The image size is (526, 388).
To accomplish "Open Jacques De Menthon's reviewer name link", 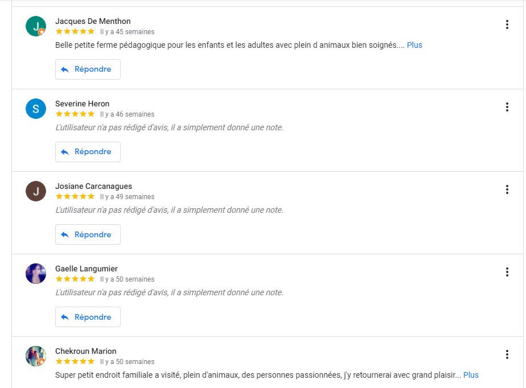I will point(93,21).
